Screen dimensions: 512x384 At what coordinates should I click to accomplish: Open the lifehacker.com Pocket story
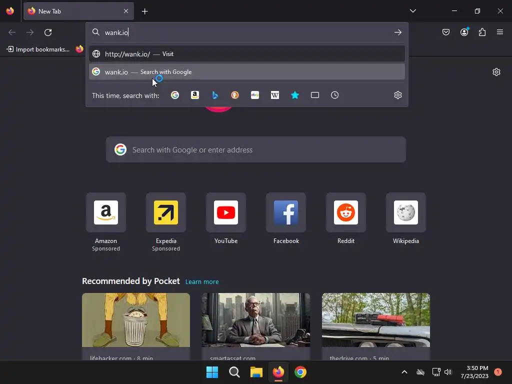tap(136, 326)
